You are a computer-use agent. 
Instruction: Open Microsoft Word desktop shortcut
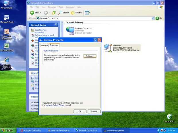pyautogui.click(x=7, y=19)
